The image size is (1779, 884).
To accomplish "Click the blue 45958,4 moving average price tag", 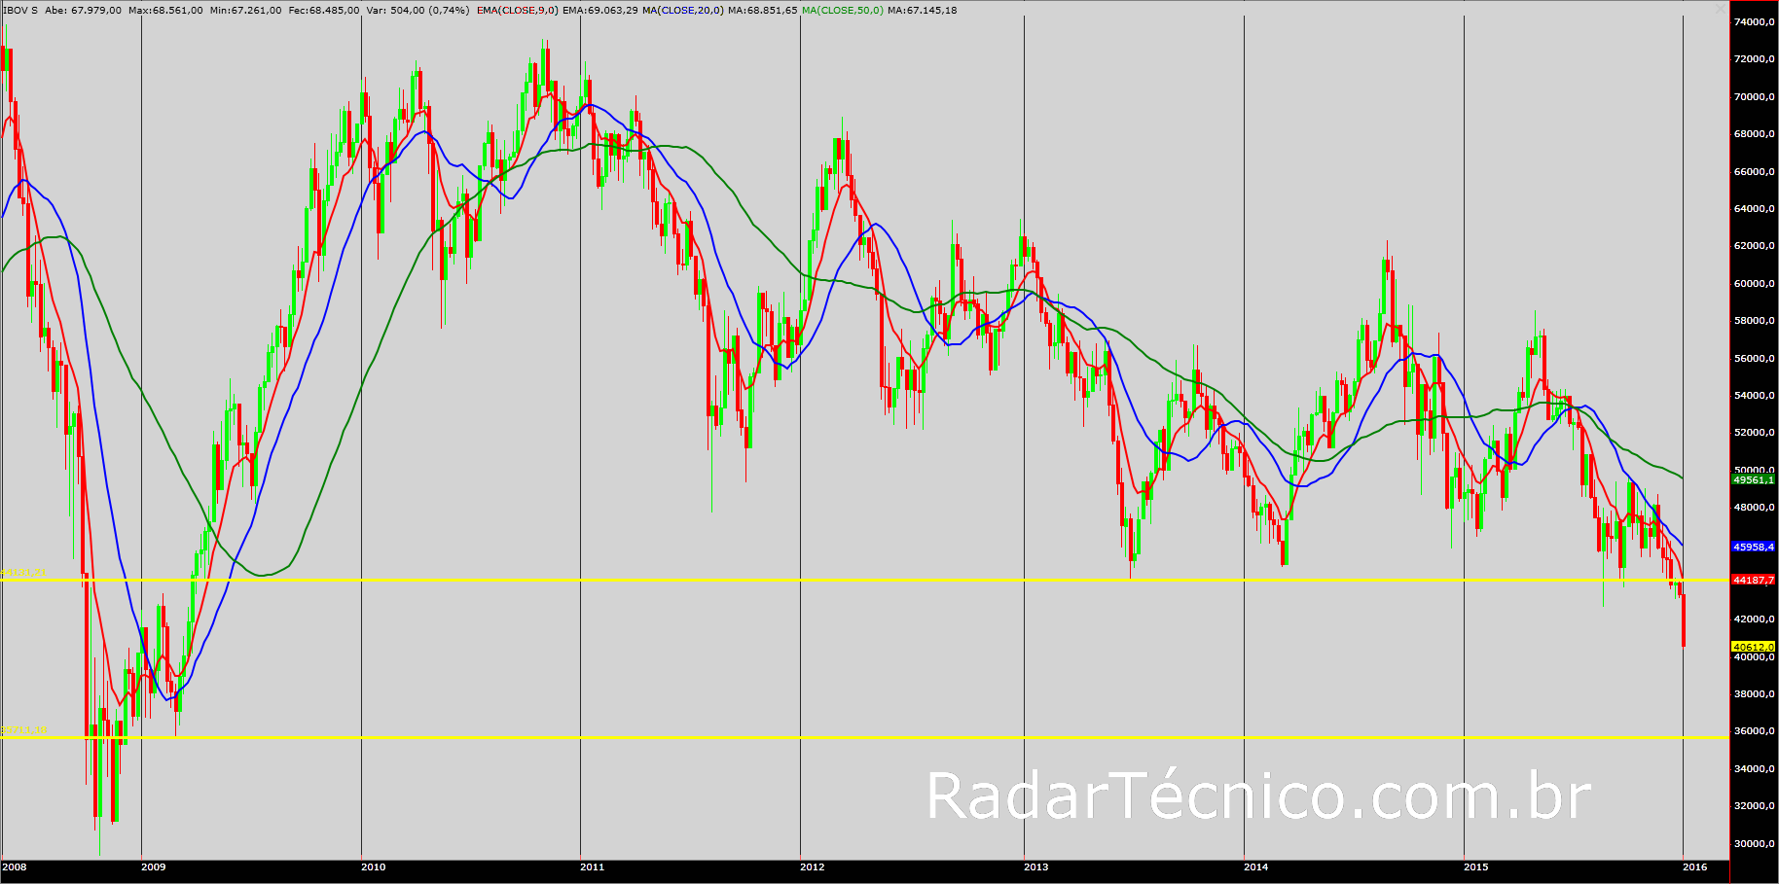I will tap(1754, 547).
